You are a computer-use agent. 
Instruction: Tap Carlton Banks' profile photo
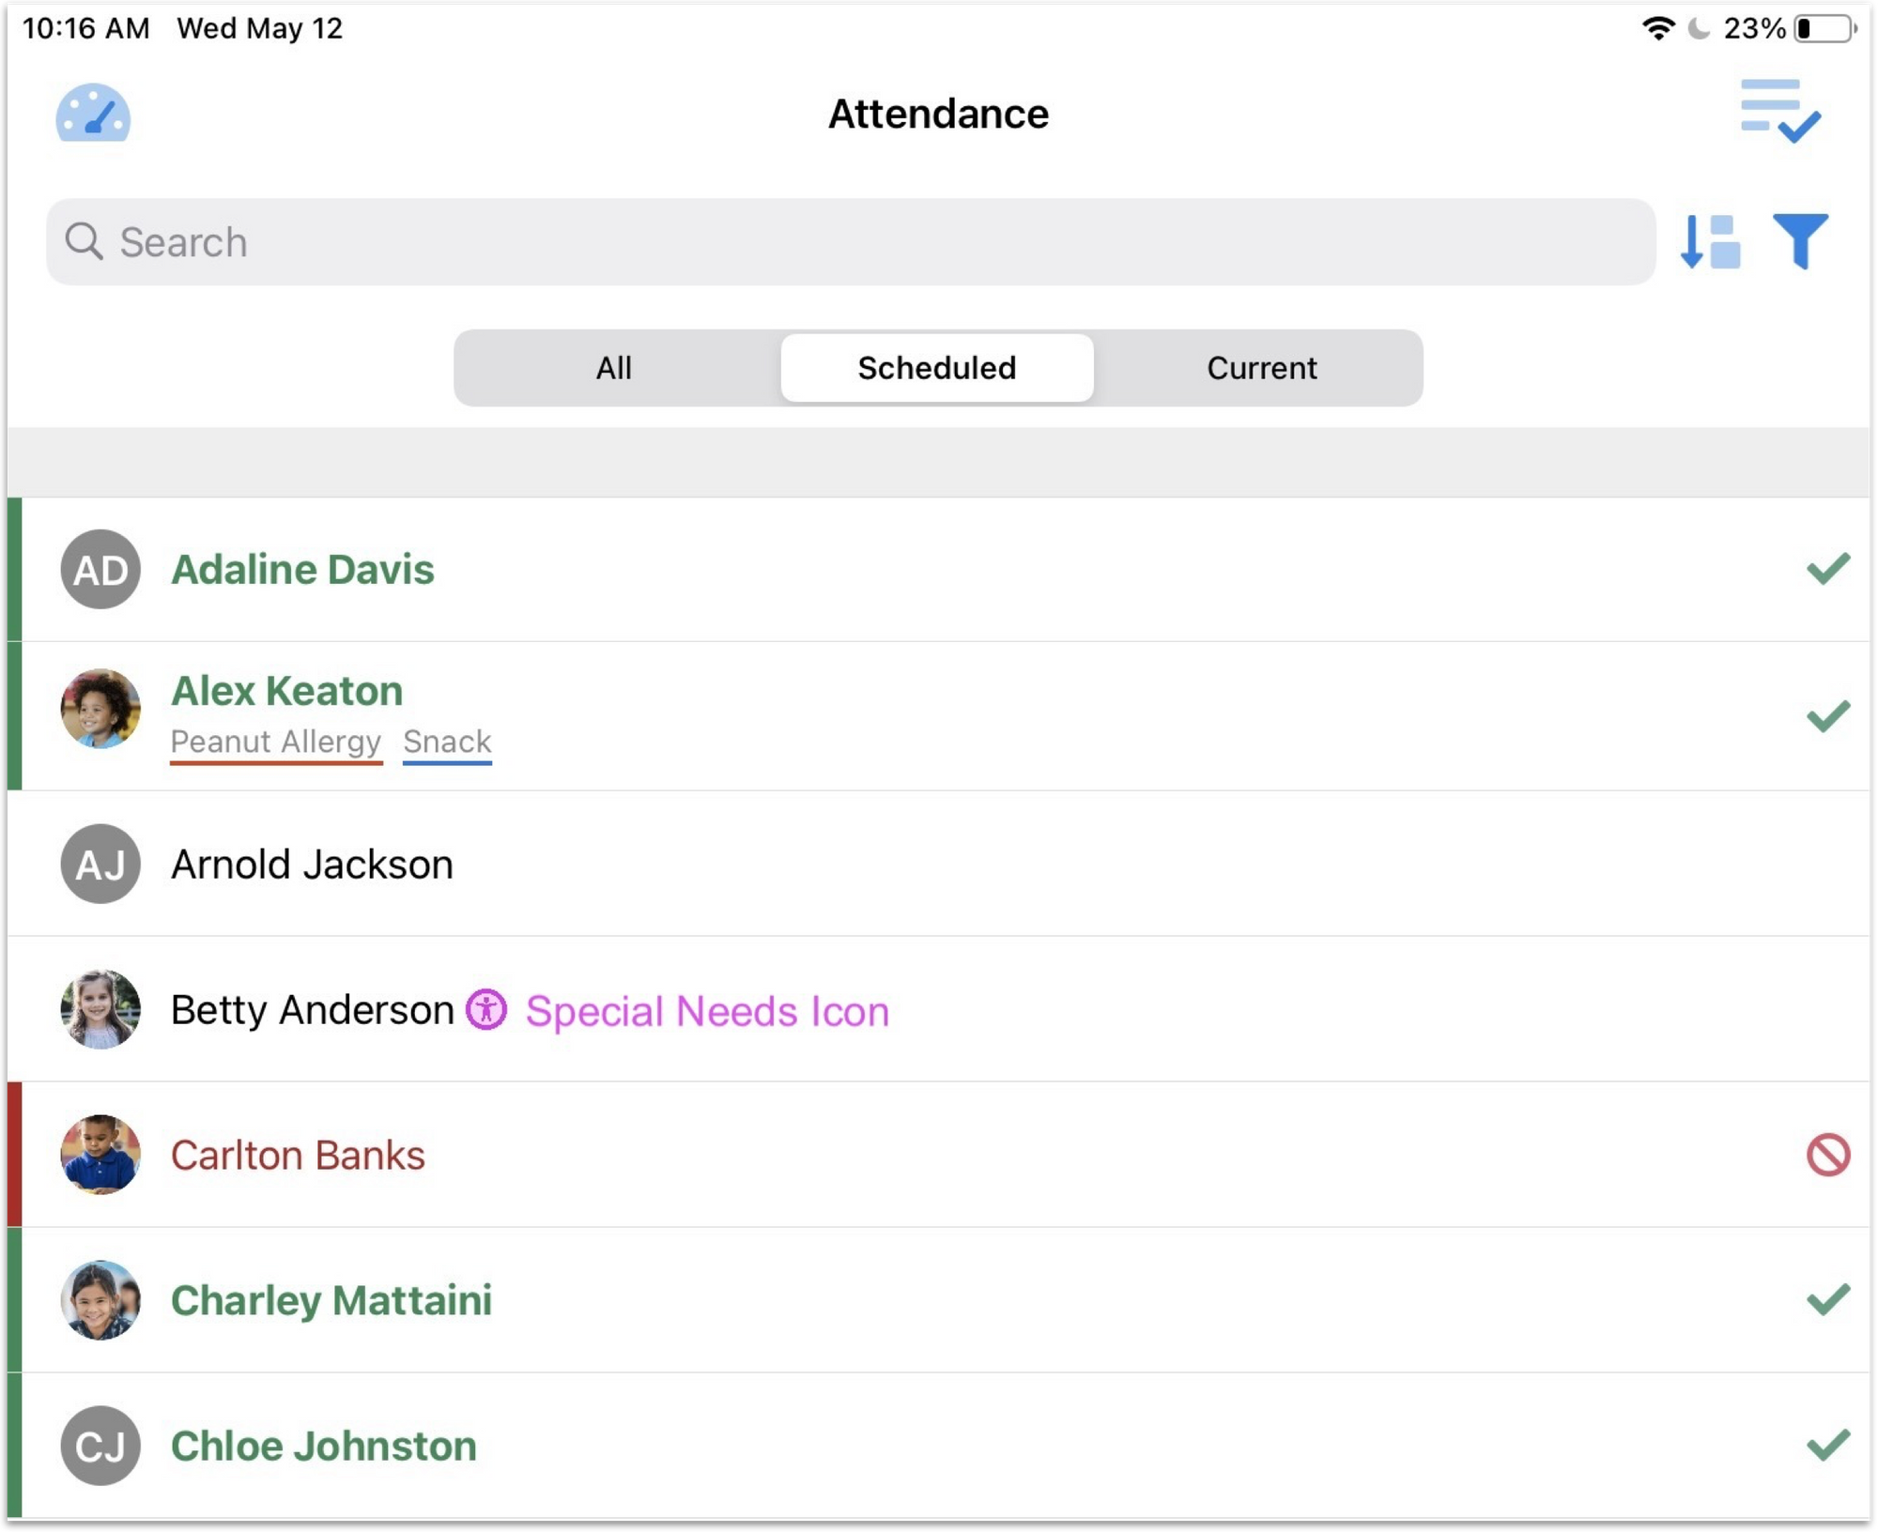[x=100, y=1155]
